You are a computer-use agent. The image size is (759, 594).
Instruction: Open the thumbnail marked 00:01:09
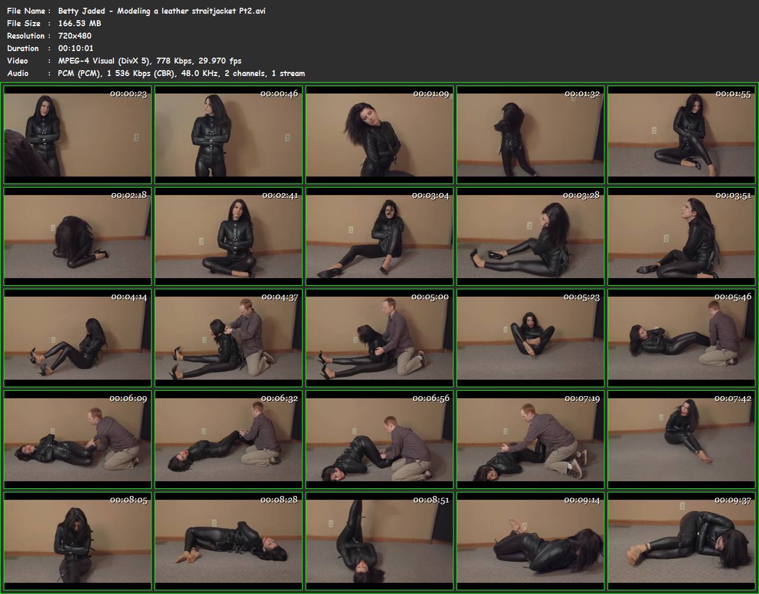tap(379, 135)
